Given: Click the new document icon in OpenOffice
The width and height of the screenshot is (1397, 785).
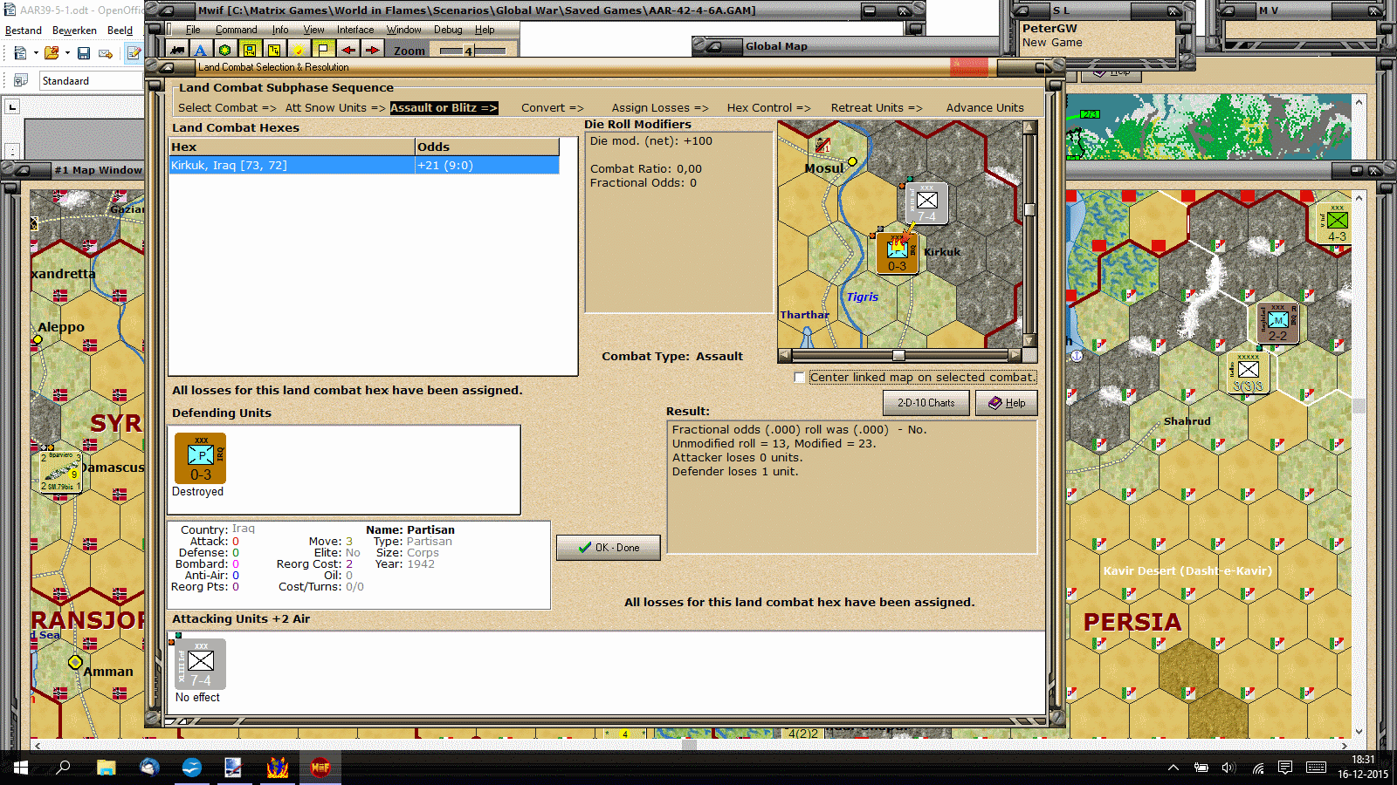Looking at the screenshot, I should coord(19,53).
